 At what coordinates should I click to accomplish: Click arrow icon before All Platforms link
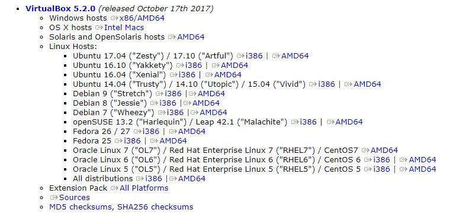(x=115, y=188)
